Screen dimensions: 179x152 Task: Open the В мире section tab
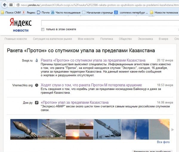pos(163,39)
